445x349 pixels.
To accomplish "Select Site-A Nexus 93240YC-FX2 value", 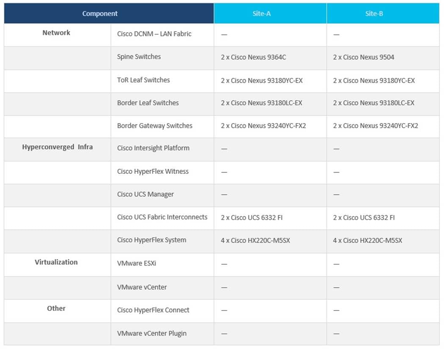I will coord(263,126).
